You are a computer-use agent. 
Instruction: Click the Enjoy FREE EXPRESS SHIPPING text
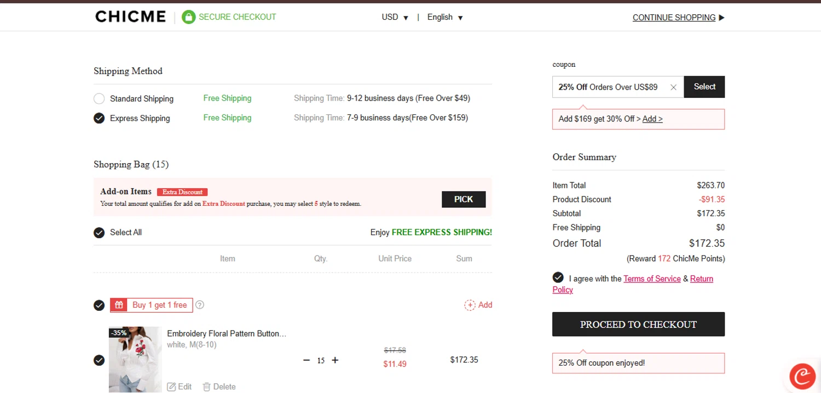(431, 233)
